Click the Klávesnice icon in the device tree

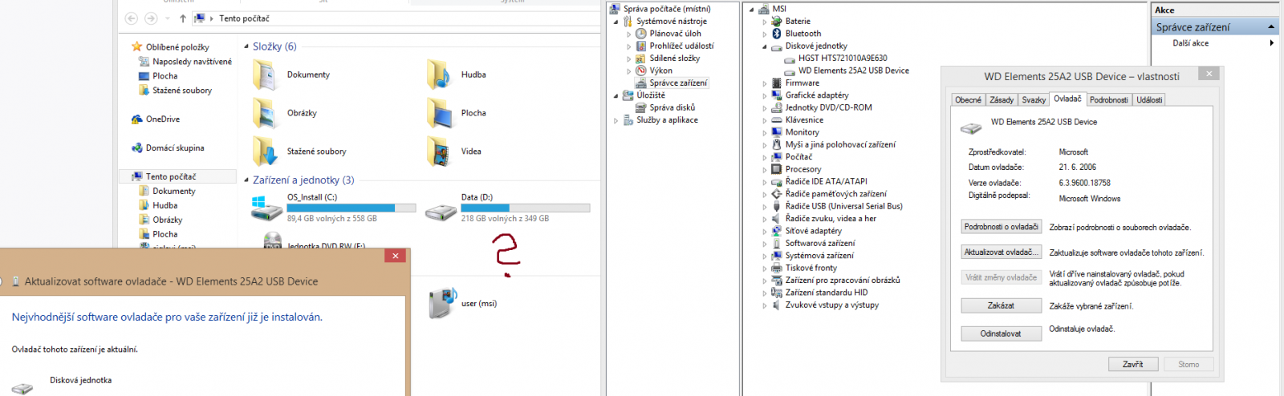777,120
